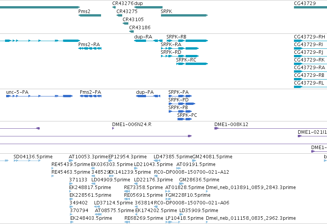
Task: Select the RE73358.5prime EST label
Action: [x=143, y=187]
